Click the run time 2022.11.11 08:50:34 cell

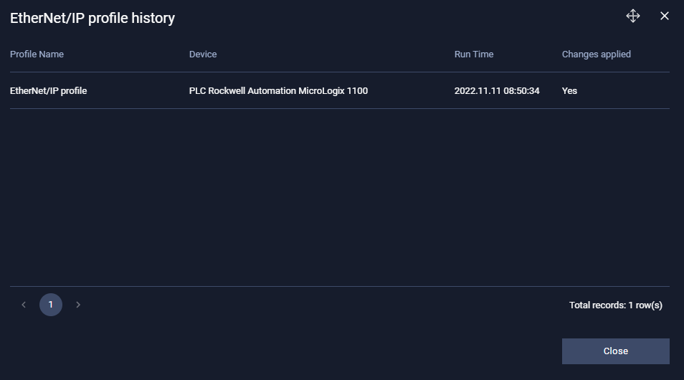click(x=497, y=91)
